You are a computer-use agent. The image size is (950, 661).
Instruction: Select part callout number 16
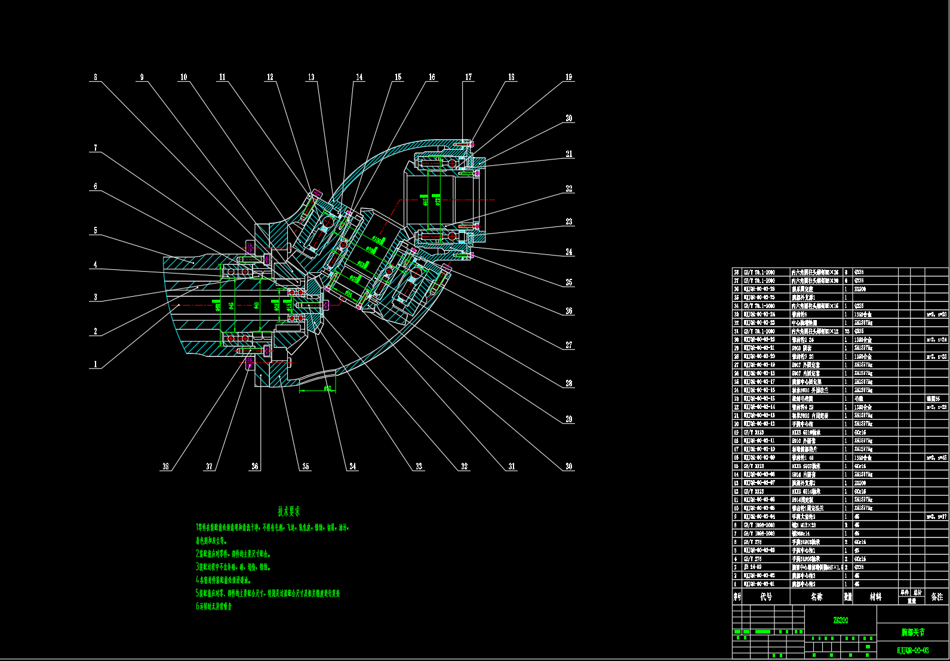pyautogui.click(x=432, y=77)
